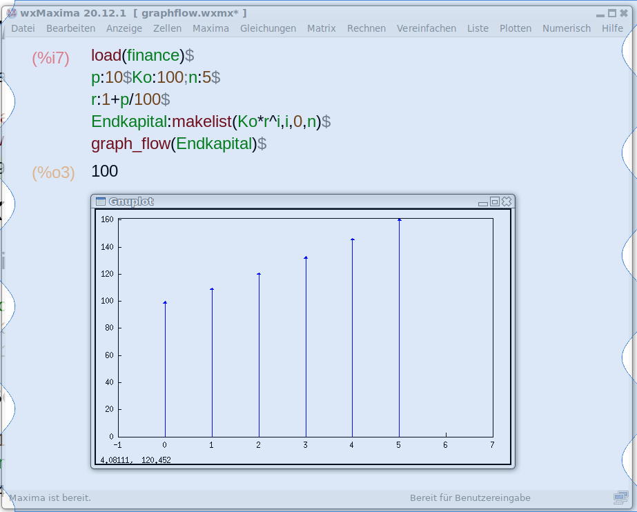Click the output value 100
Screen dimensions: 637x512
[104, 171]
